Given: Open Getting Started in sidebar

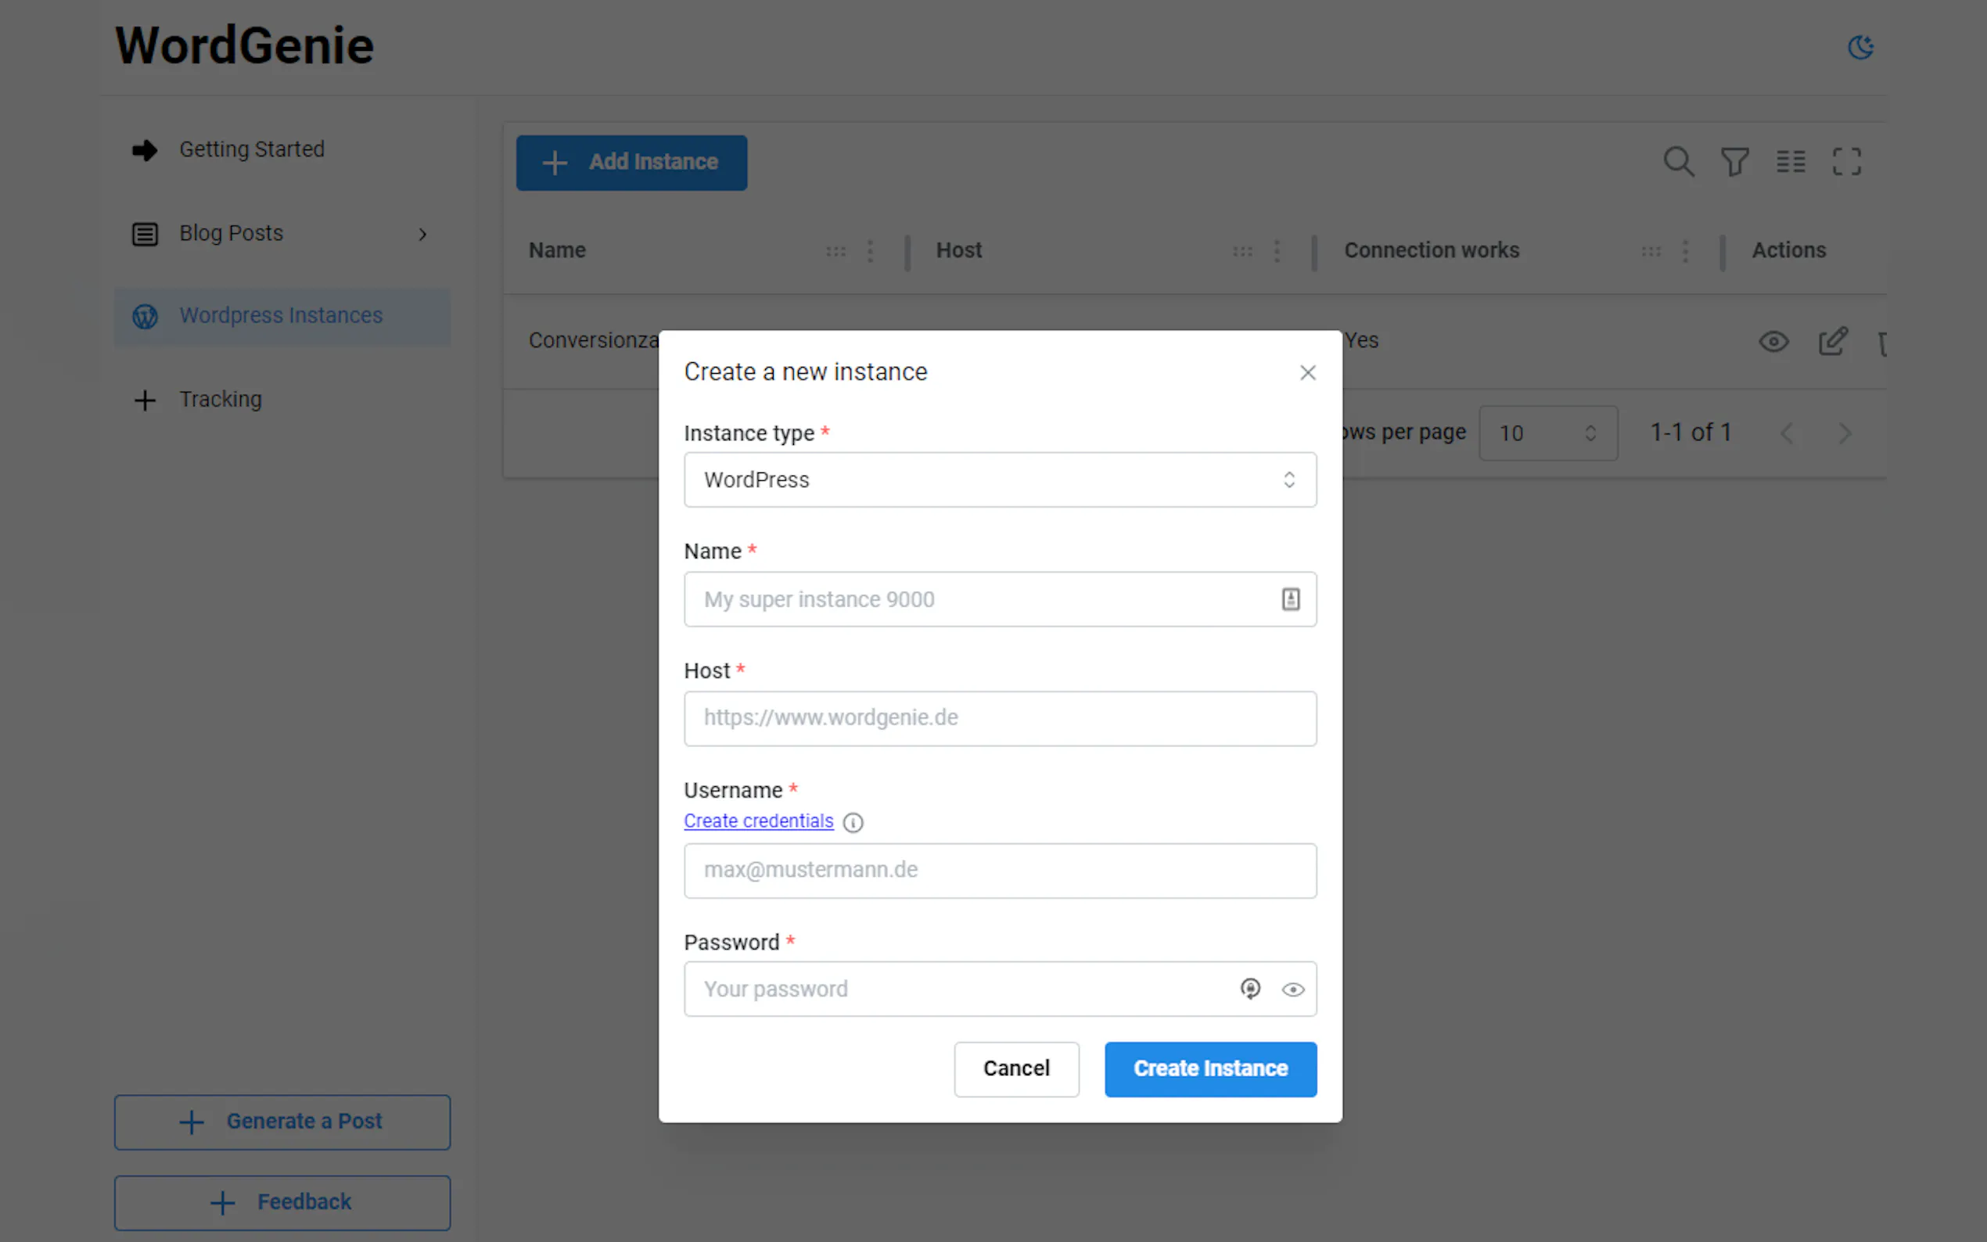Looking at the screenshot, I should [x=251, y=149].
